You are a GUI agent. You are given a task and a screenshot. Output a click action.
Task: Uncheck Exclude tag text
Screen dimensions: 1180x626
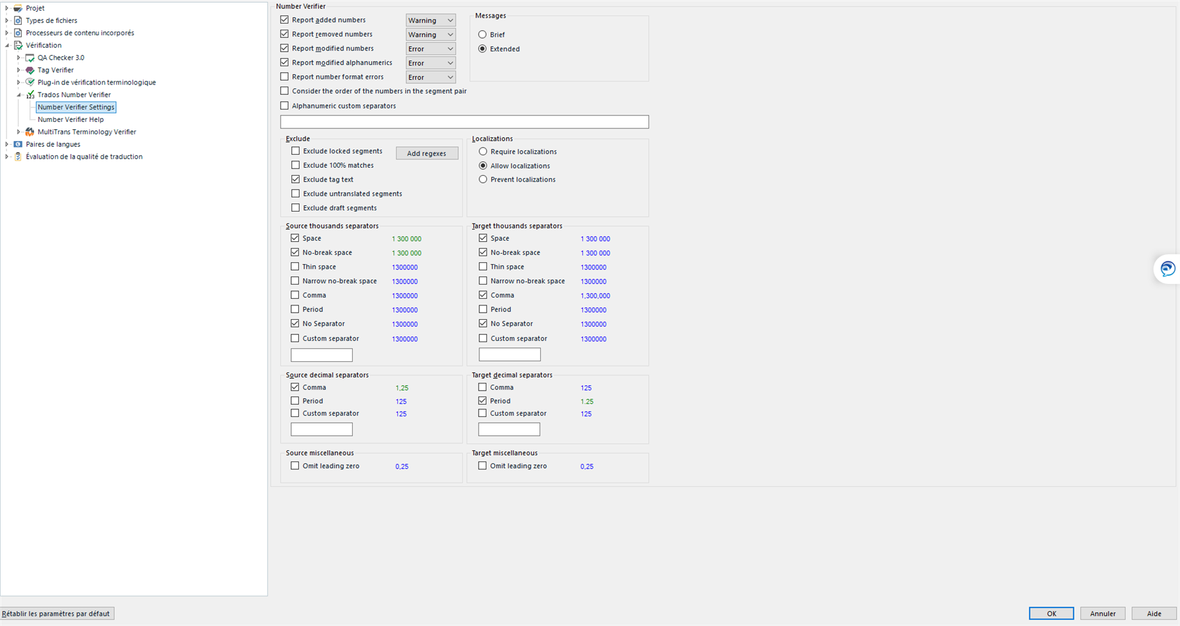tap(296, 179)
